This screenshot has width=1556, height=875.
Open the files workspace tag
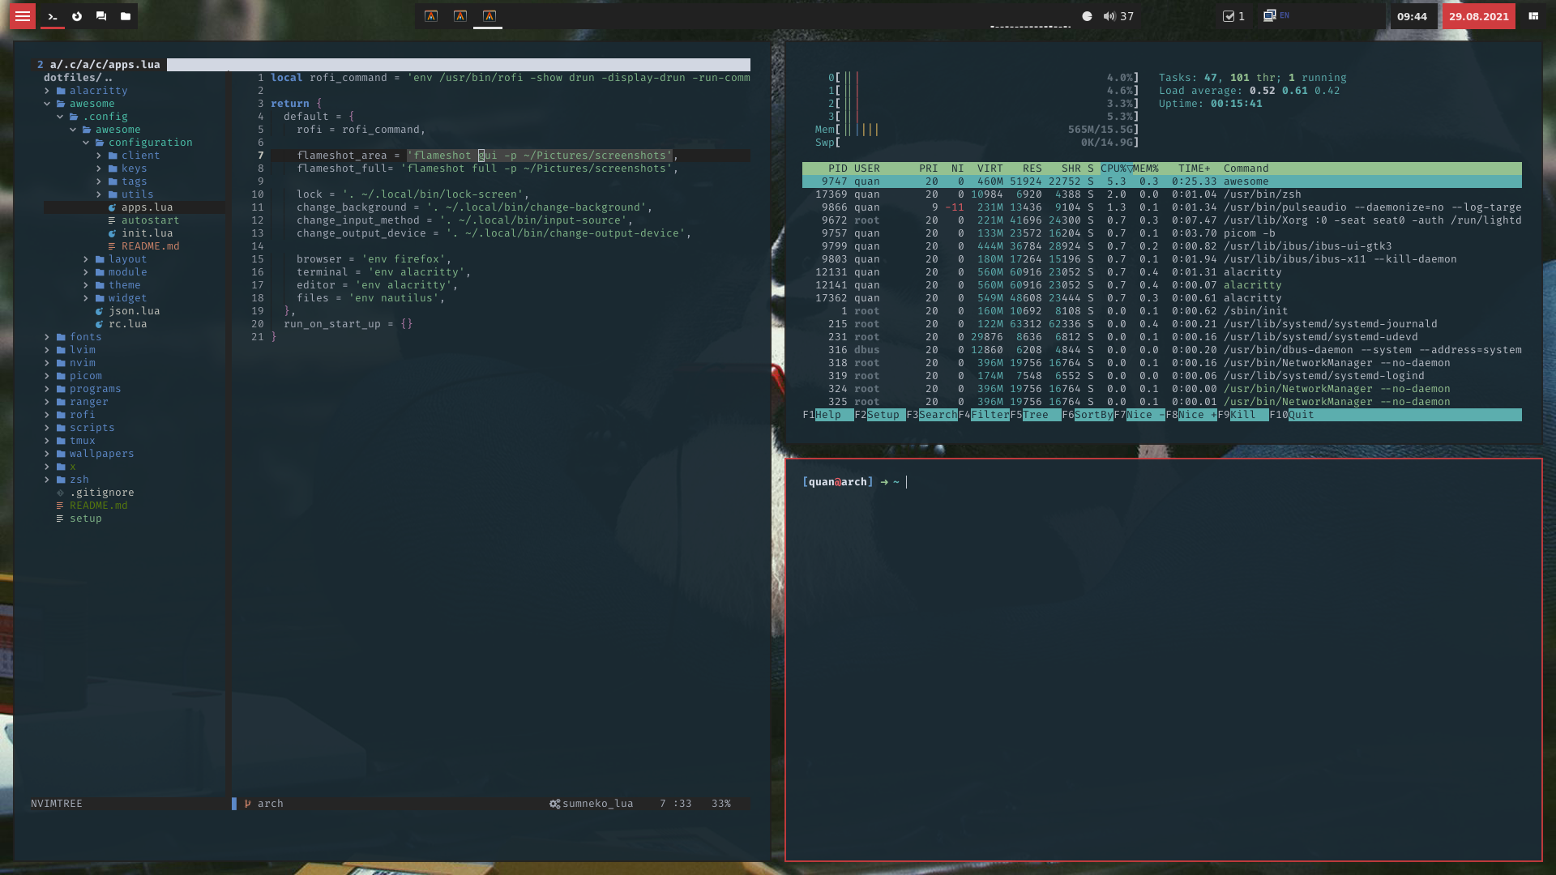pos(126,16)
